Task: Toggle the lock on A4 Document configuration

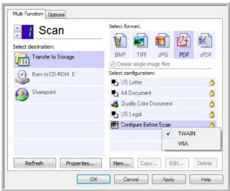Action: [x=212, y=94]
